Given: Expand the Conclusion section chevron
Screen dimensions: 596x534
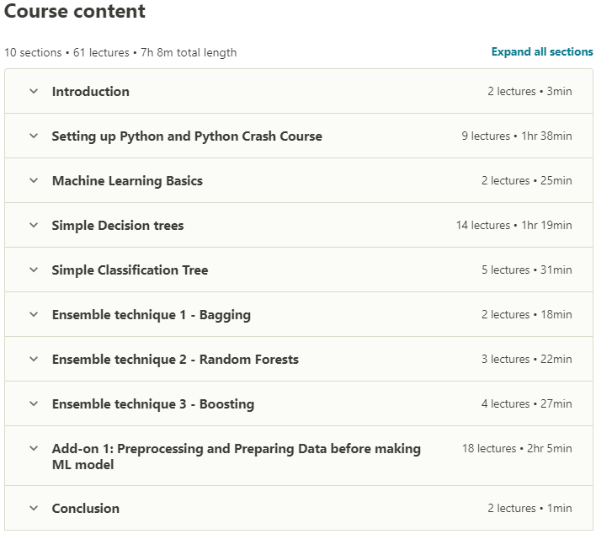Looking at the screenshot, I should point(34,509).
